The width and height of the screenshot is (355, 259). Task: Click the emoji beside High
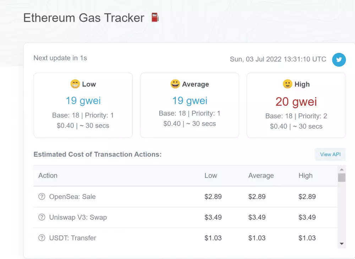[x=287, y=84]
